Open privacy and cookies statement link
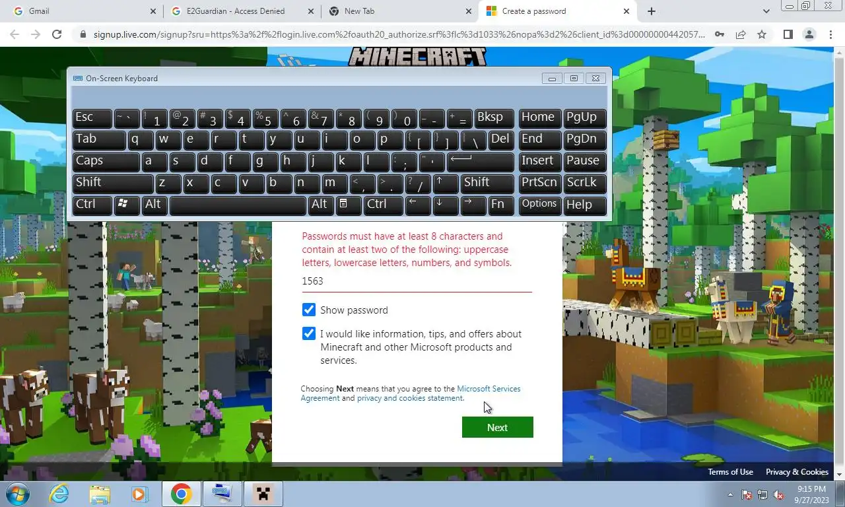This screenshot has height=507, width=845. click(x=410, y=398)
